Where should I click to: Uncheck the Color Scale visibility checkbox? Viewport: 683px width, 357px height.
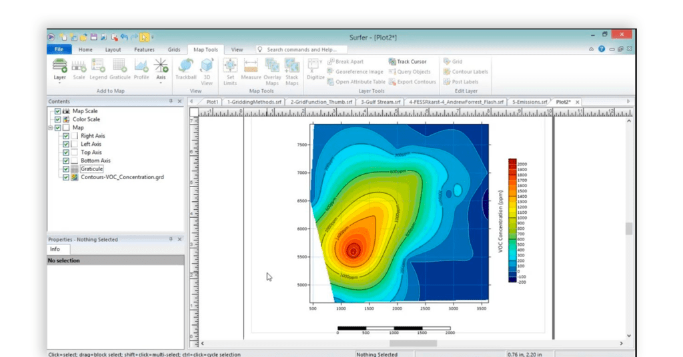58,119
